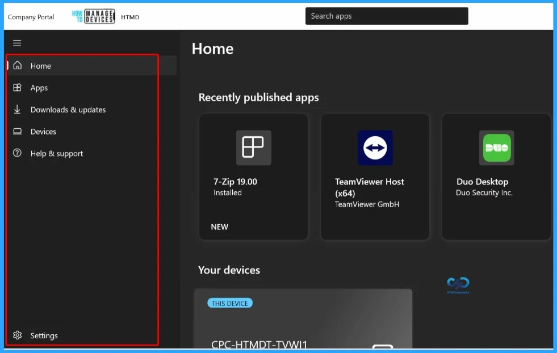The height and width of the screenshot is (353, 557).
Task: Open the Devices section
Action: pos(91,132)
